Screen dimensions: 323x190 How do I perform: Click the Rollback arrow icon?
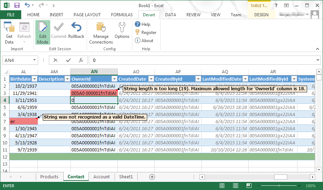(76, 27)
